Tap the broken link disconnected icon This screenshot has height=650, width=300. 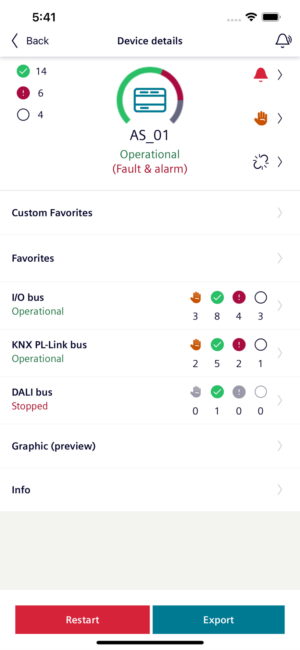tap(260, 162)
